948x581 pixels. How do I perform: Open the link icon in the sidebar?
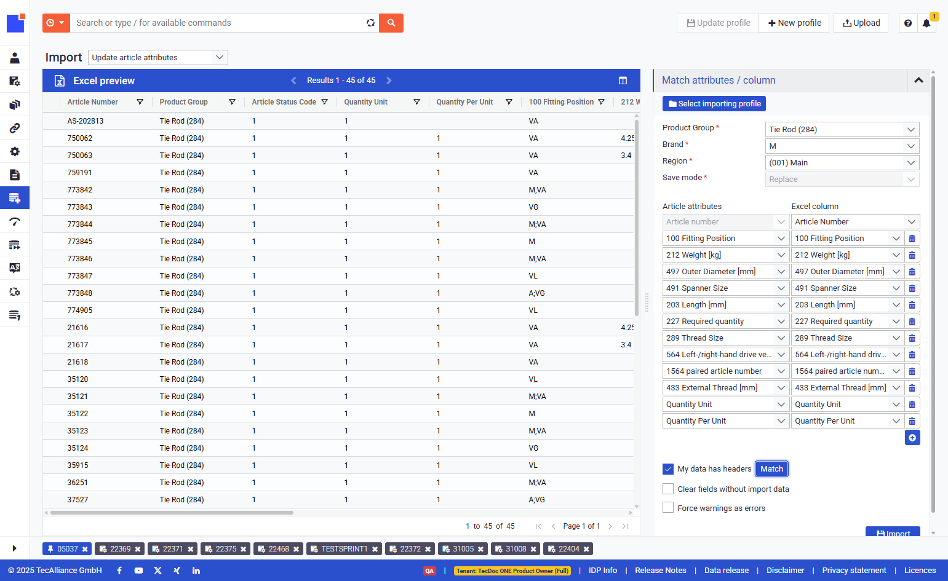(x=15, y=128)
